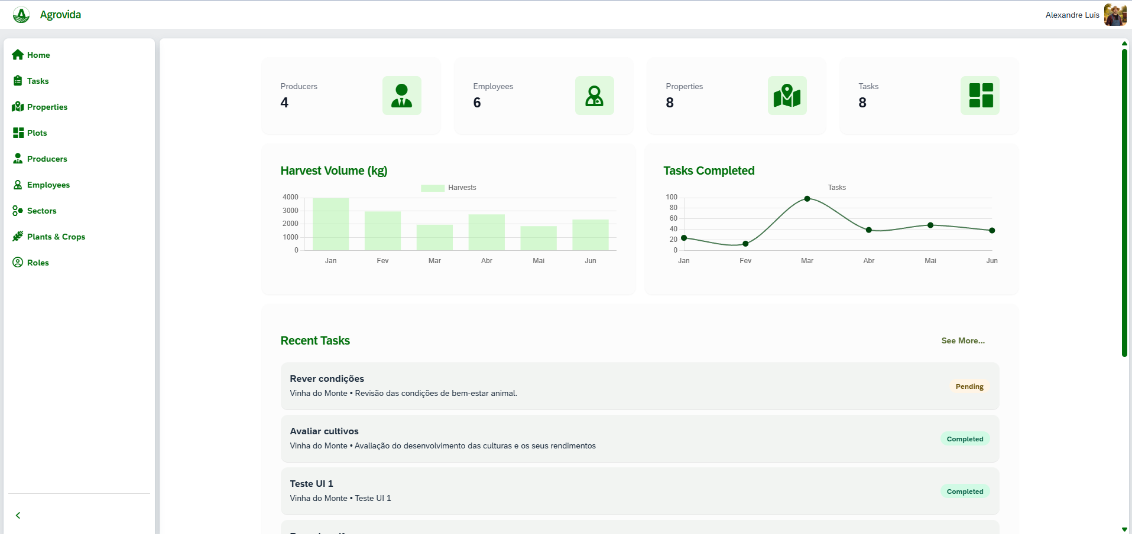
Task: Click Alexandre Luís profile avatar
Action: [x=1115, y=15]
